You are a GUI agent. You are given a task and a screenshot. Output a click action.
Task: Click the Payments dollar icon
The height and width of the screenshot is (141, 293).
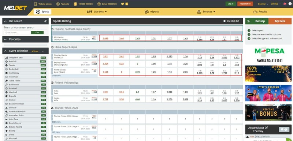coord(58,4)
